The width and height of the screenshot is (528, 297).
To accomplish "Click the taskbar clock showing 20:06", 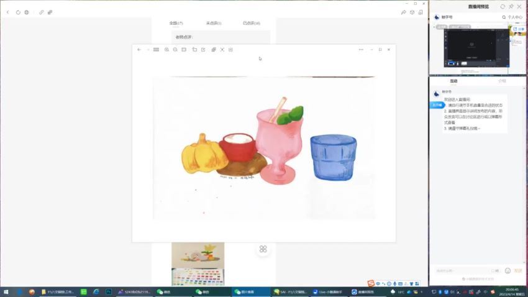I will point(512,292).
